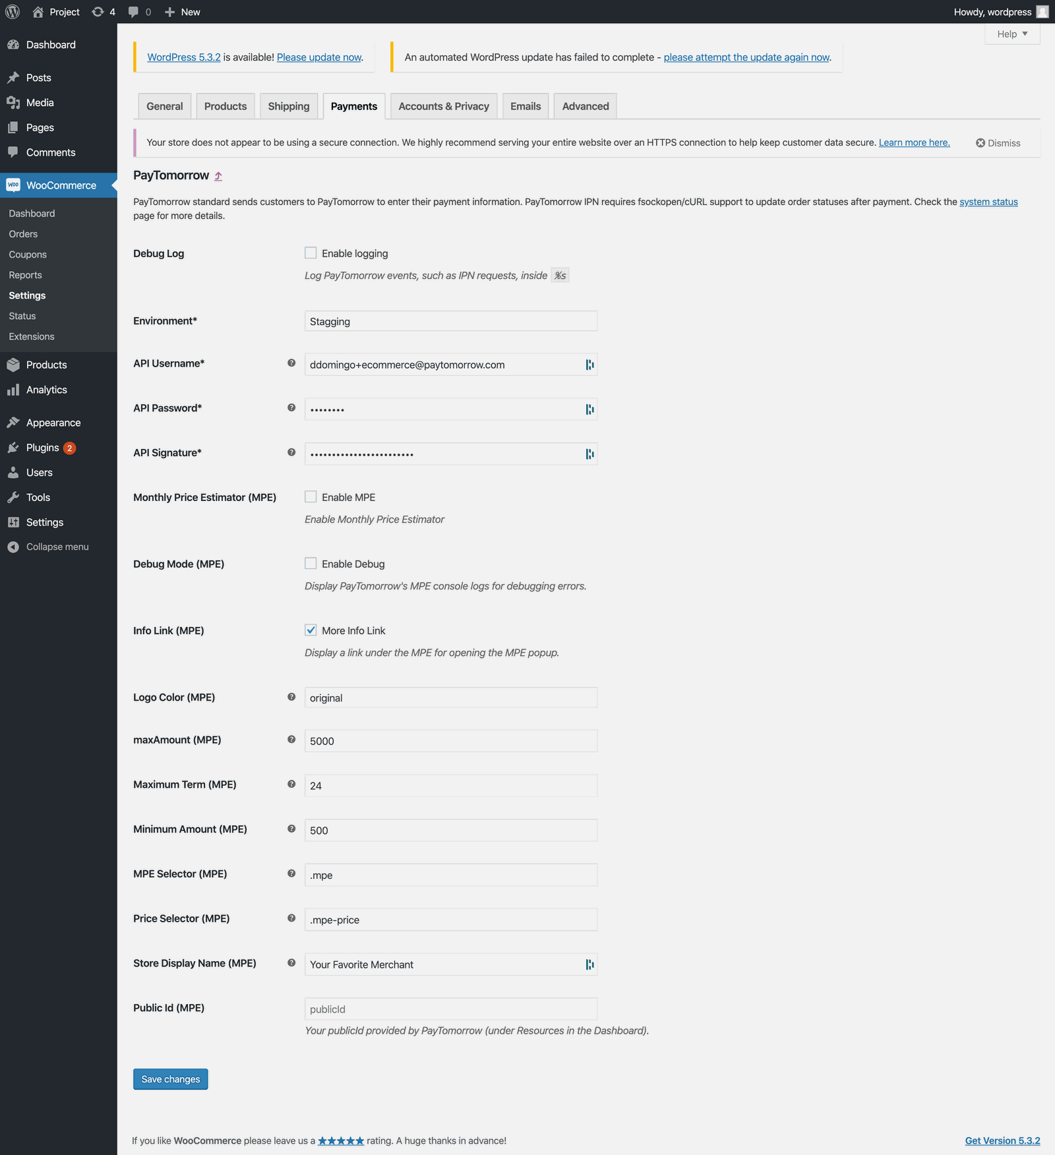Switch to the General tab

pos(165,106)
